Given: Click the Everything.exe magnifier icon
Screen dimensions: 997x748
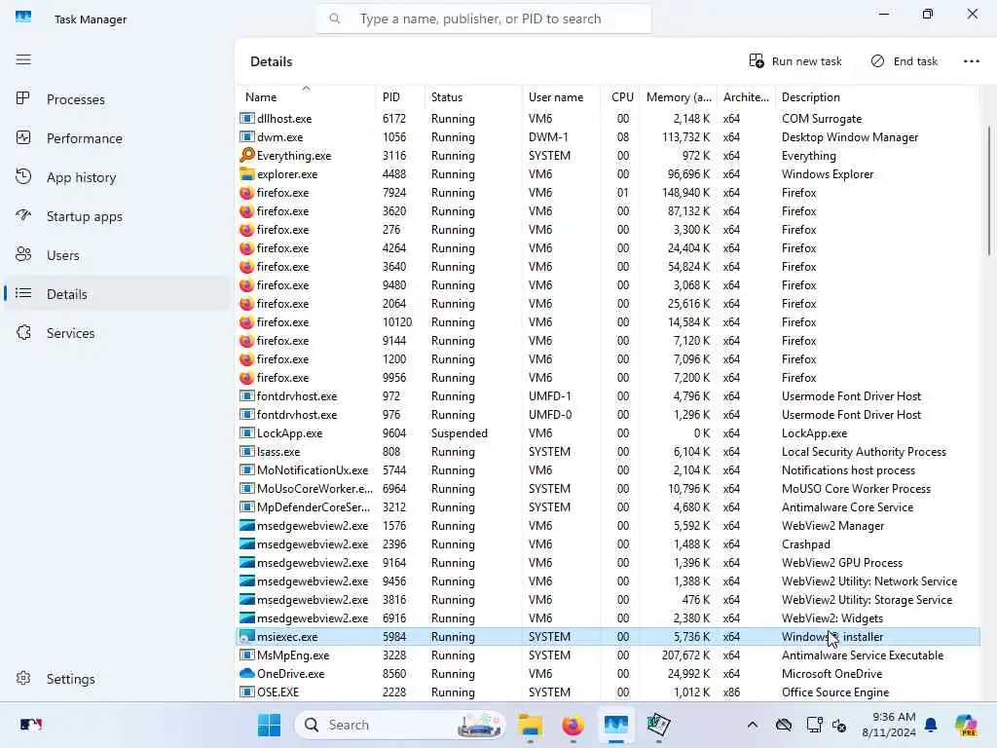Looking at the screenshot, I should click(x=247, y=155).
